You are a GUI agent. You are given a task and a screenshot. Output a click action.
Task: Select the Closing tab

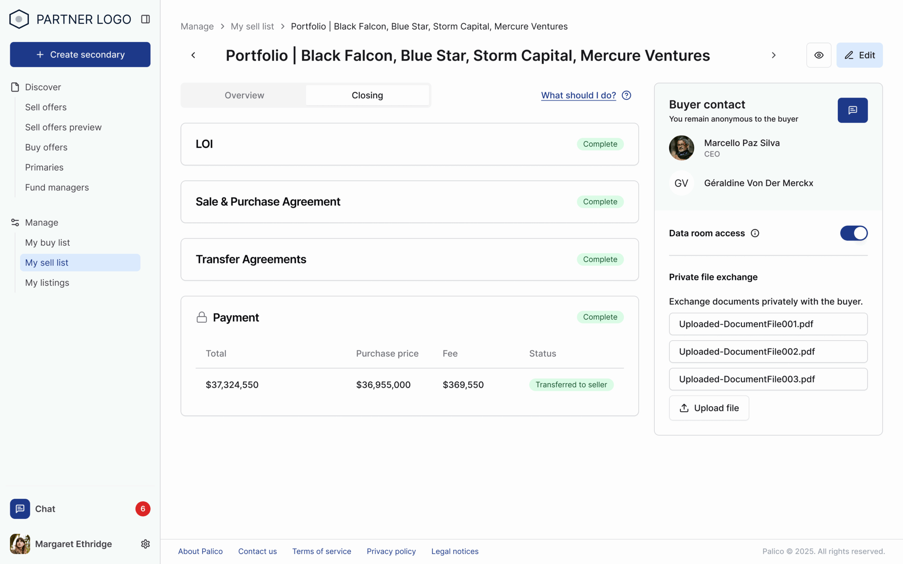click(367, 96)
